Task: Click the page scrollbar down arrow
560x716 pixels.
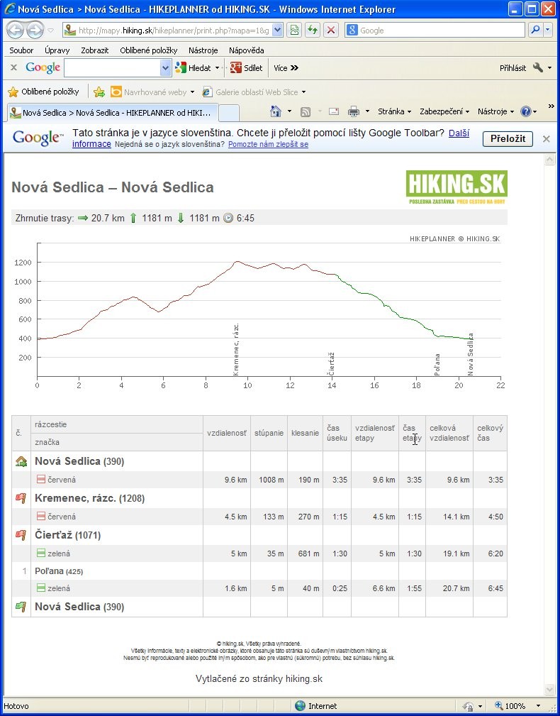Action: tap(549, 689)
